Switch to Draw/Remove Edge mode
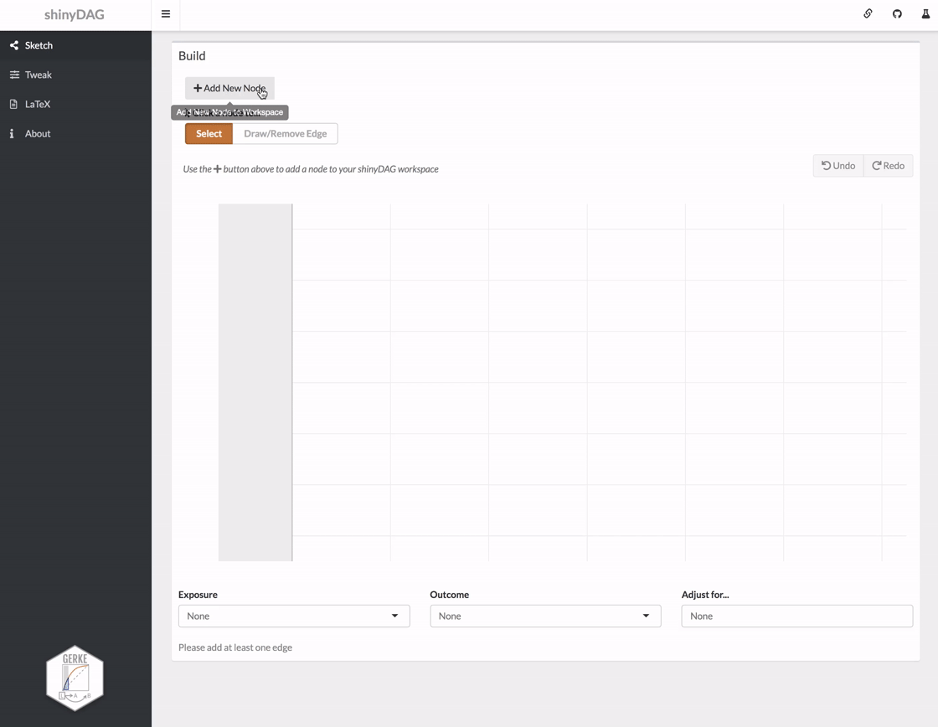The width and height of the screenshot is (938, 727). (x=286, y=133)
